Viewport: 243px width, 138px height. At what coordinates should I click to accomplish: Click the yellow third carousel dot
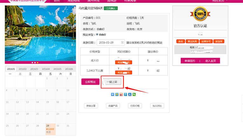point(37,63)
